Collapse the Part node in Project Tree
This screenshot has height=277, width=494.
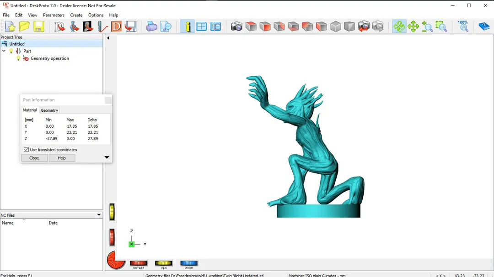click(4, 51)
